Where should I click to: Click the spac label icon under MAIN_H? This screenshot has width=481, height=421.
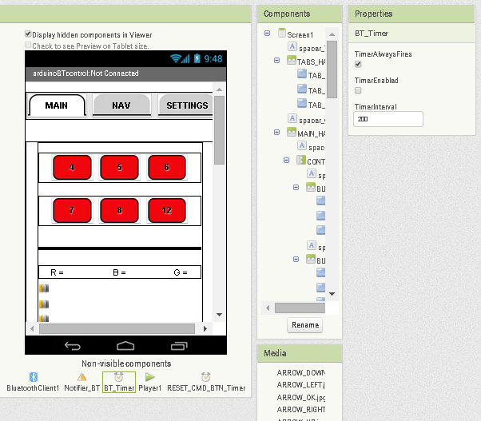click(x=302, y=145)
